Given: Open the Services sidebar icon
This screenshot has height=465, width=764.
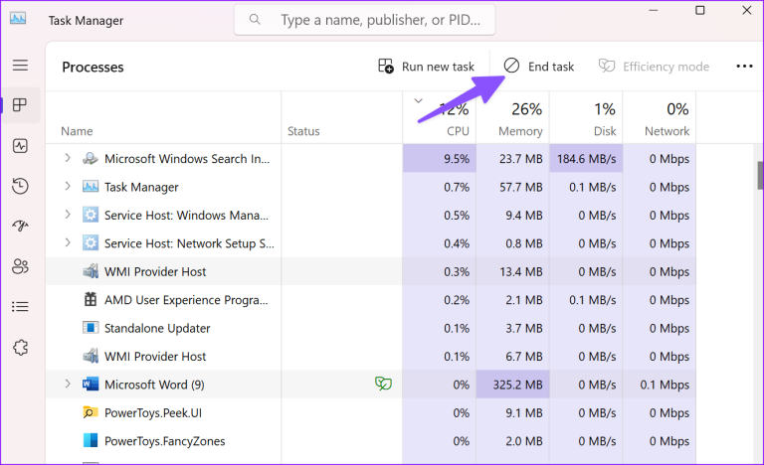Looking at the screenshot, I should [20, 347].
